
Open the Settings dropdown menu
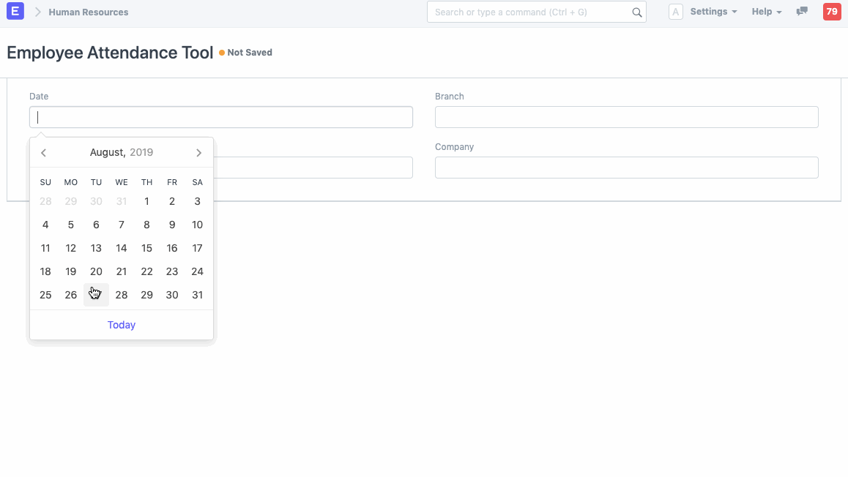click(x=713, y=12)
